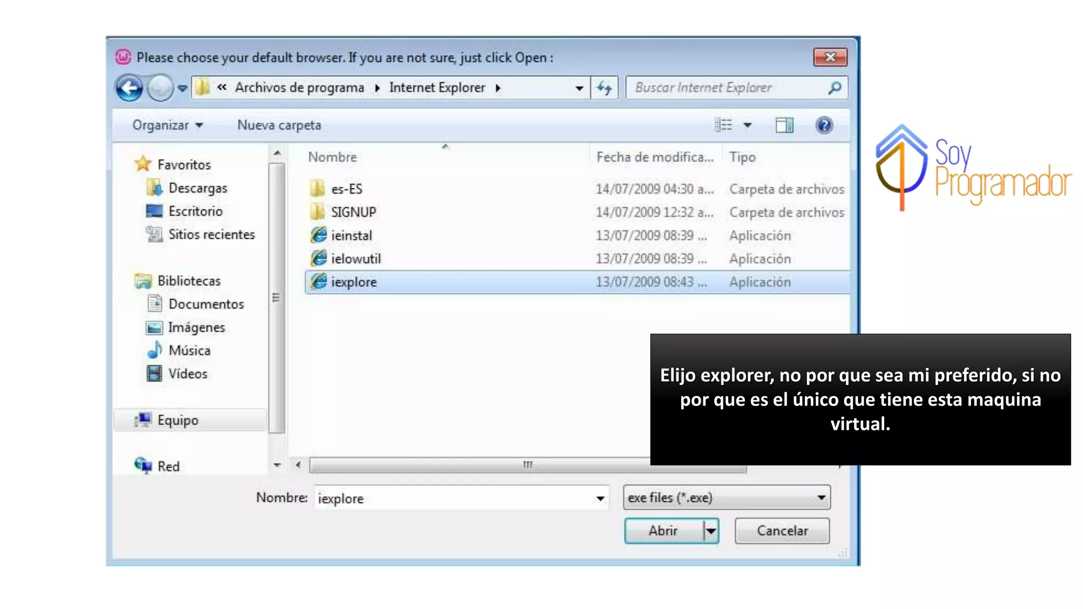
Task: Click Favoritos star icon
Action: click(143, 164)
